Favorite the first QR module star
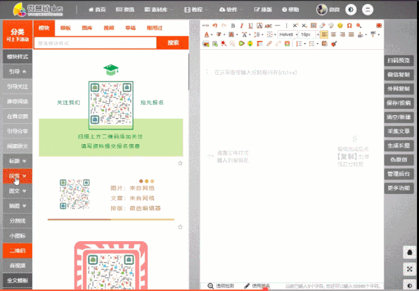The height and width of the screenshot is (291, 419). [x=181, y=163]
